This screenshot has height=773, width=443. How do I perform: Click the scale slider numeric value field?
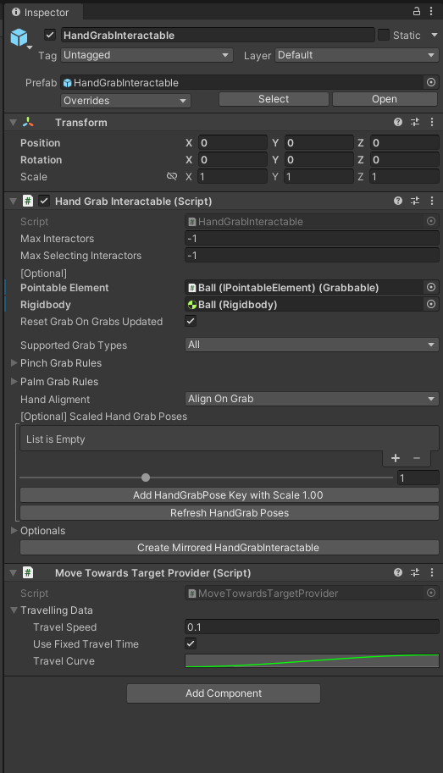tap(418, 478)
